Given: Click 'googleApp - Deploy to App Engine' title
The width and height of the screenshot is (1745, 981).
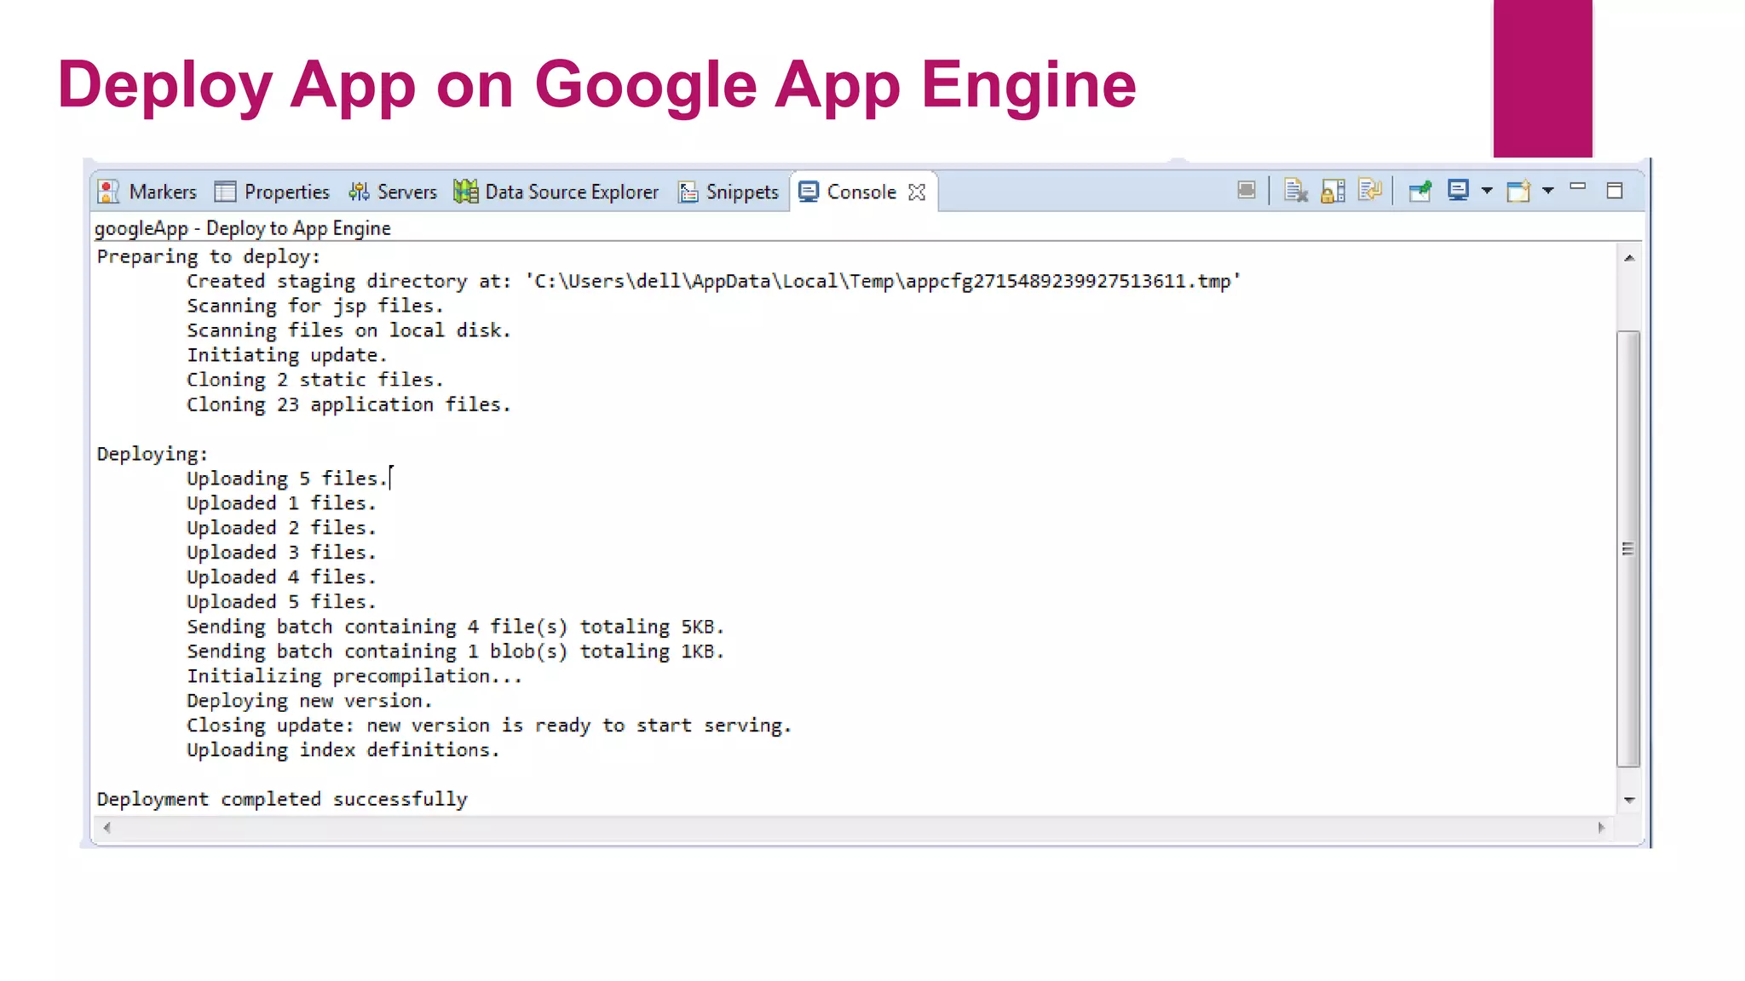Looking at the screenshot, I should pos(243,228).
